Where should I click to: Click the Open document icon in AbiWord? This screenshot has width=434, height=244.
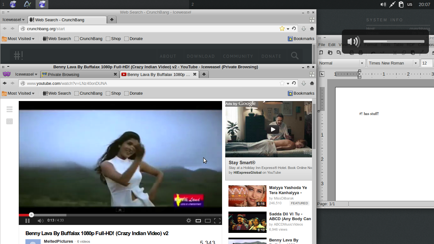pyautogui.click(x=330, y=52)
